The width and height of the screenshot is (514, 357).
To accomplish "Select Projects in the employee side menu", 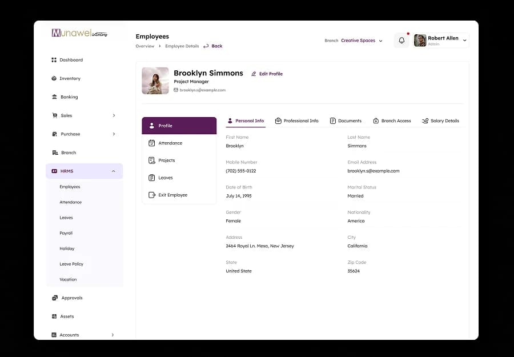I will (179, 161).
